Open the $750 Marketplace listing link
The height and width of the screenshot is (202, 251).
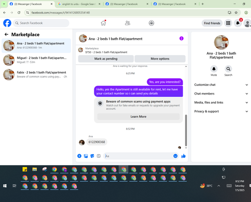point(106,52)
